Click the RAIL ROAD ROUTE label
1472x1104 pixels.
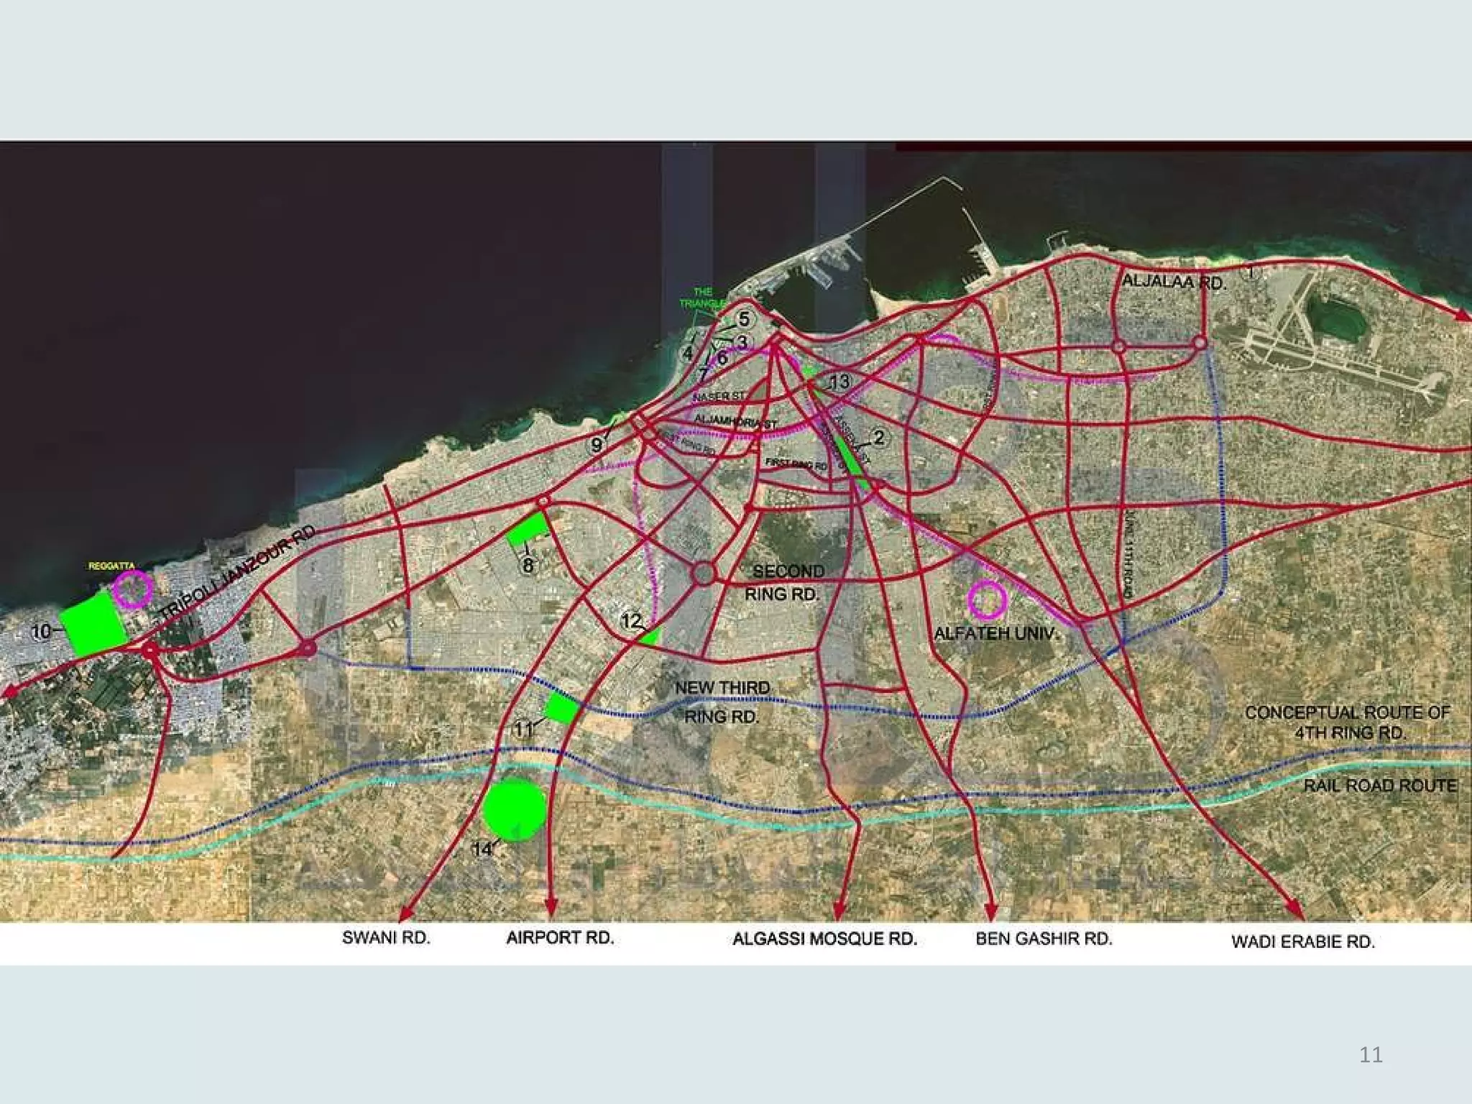coord(1380,786)
